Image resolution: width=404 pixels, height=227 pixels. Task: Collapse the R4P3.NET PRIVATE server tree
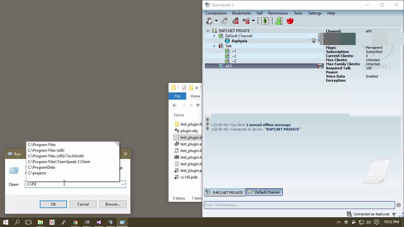point(208,31)
